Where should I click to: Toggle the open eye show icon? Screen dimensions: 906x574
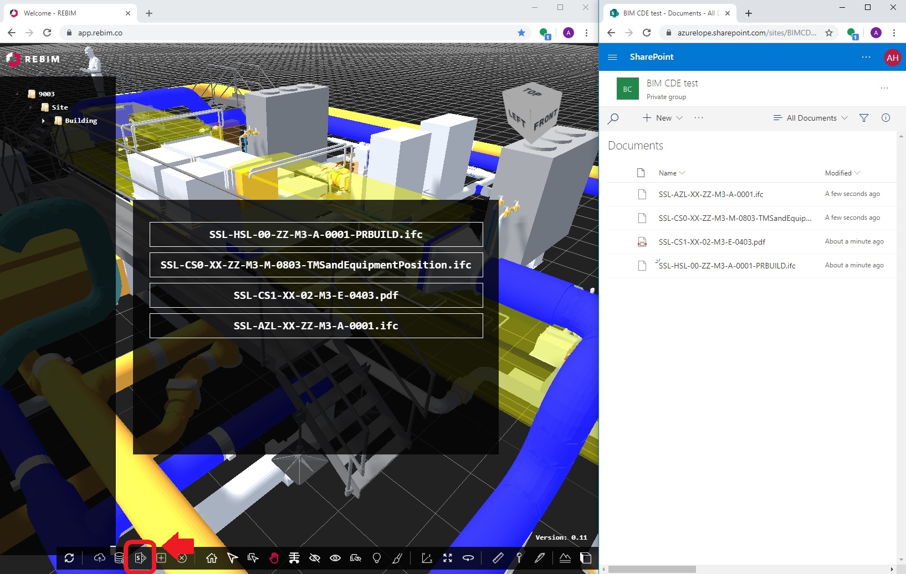tap(335, 558)
